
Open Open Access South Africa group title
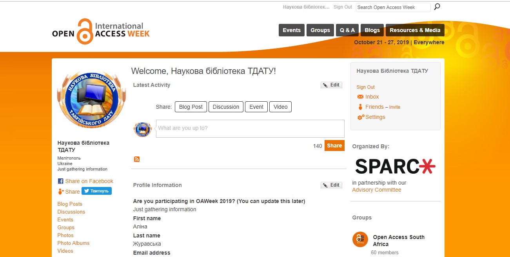click(x=399, y=241)
